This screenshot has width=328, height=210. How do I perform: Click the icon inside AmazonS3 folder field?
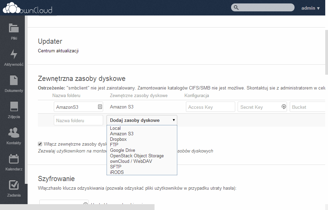point(100,107)
